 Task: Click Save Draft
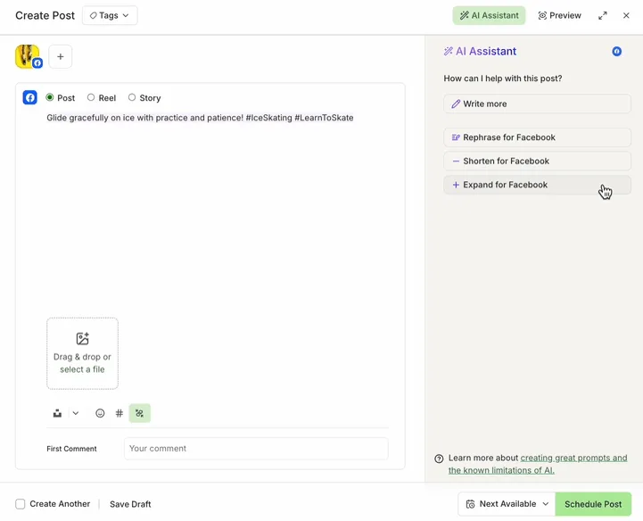tap(130, 504)
